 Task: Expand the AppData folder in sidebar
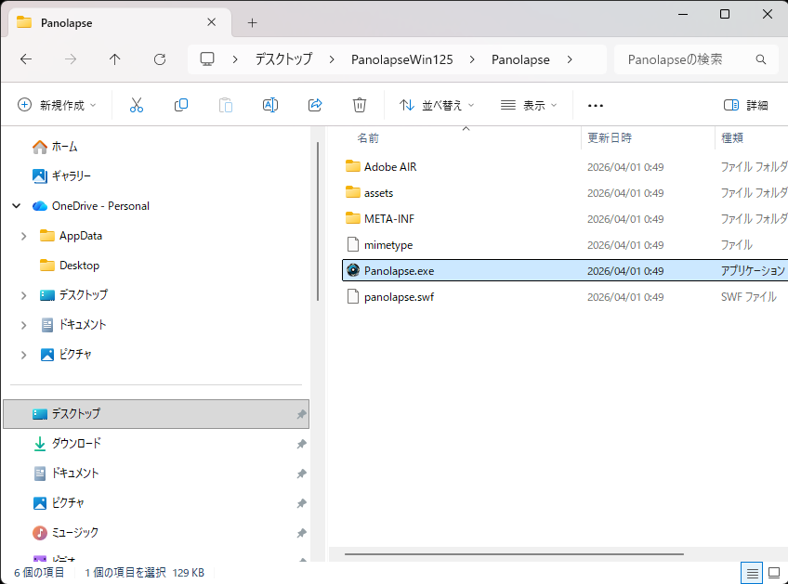click(x=23, y=236)
